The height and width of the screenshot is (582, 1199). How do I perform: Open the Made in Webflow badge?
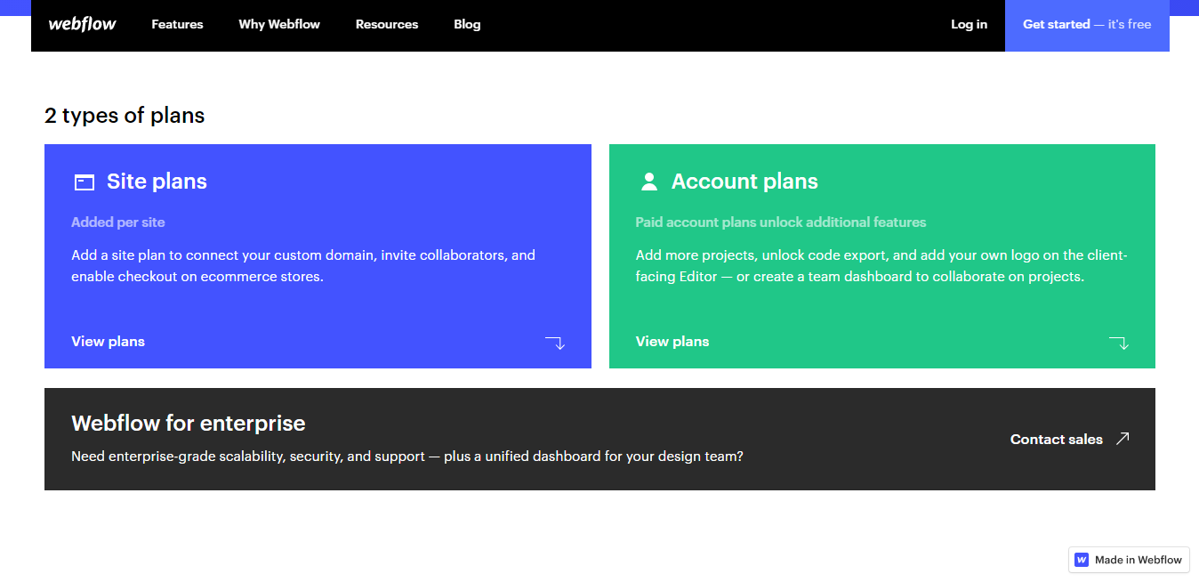click(x=1129, y=559)
